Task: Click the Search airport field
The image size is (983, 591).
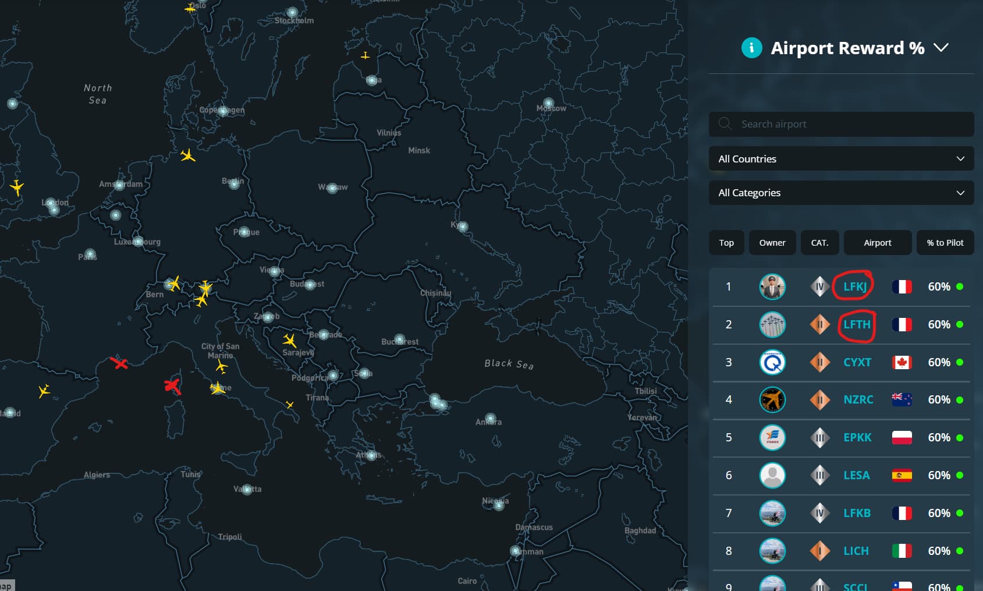Action: (x=841, y=124)
